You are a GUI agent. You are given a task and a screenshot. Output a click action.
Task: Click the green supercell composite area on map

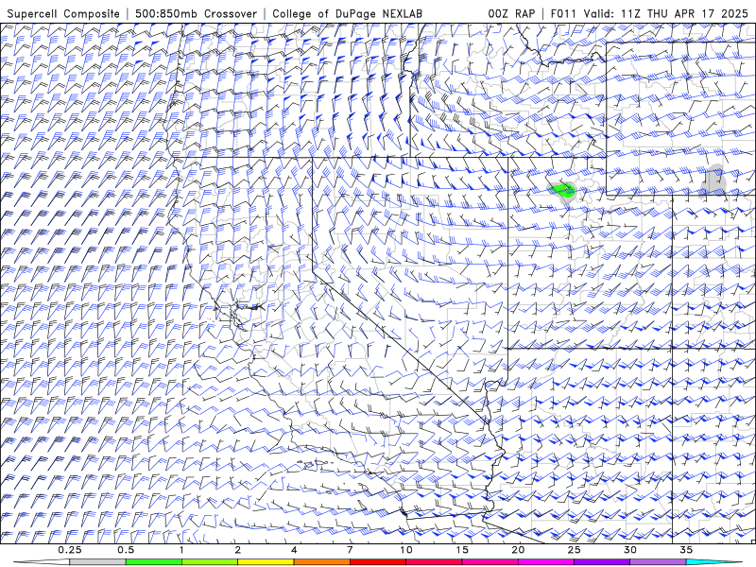562,190
